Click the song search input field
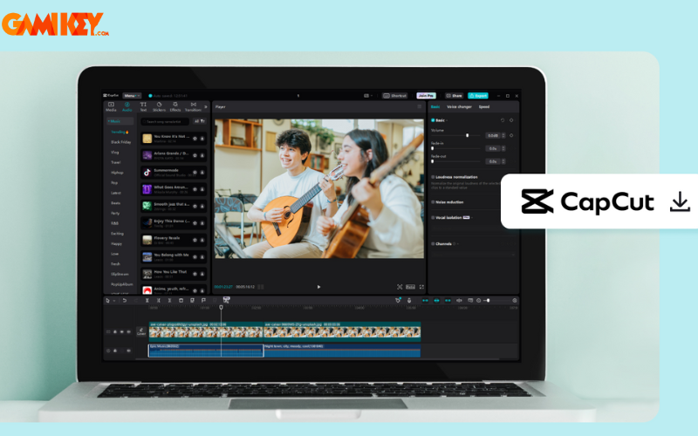698x436 pixels. [x=165, y=121]
